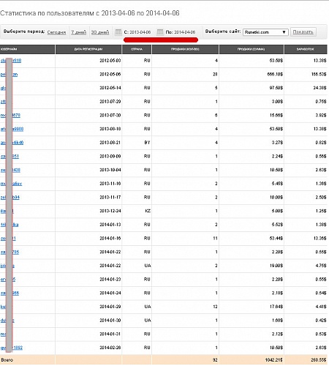Sort by the sales count column header
This screenshot has width=329, height=366.
coord(185,49)
